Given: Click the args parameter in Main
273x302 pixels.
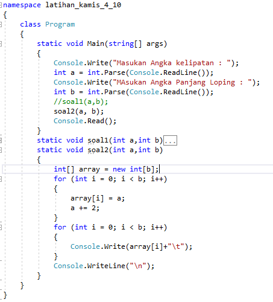Looking at the screenshot, I should tap(154, 44).
